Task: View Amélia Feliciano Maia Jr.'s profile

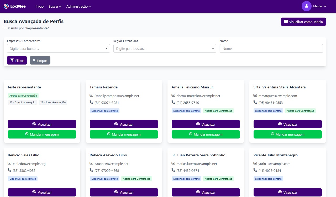Action: point(206,124)
